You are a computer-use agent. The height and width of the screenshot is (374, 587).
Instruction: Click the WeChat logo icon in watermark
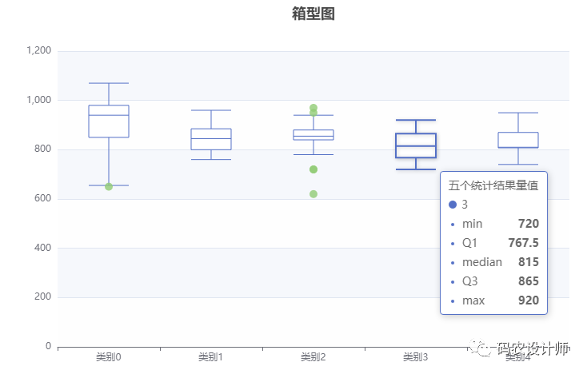(x=482, y=349)
